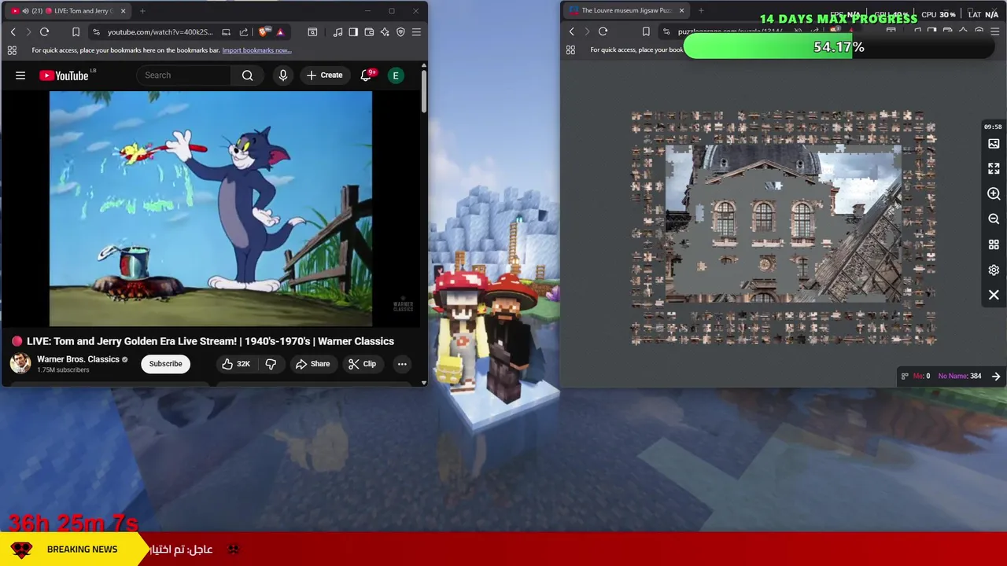
Task: Reload the puzzle page
Action: [603, 31]
